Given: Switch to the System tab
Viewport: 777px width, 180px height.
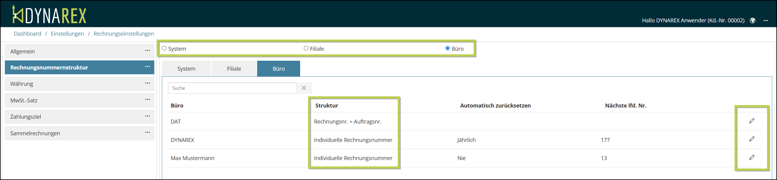Looking at the screenshot, I should point(186,69).
